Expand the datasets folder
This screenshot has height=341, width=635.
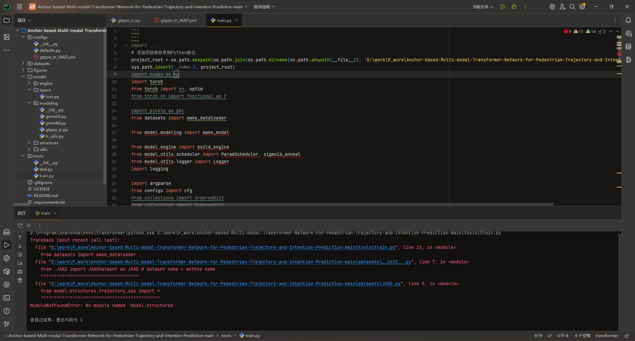coord(23,63)
